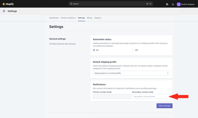The image size is (198, 118).
Task: Open the default shipping profile dropdown
Action: 131,73
